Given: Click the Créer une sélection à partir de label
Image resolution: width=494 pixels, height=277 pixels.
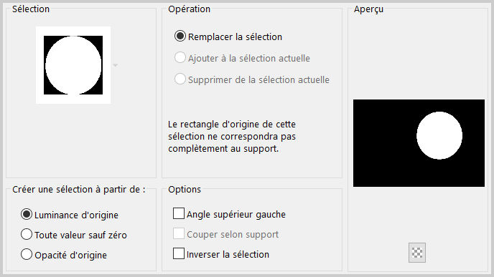Looking at the screenshot, I should coord(79,190).
